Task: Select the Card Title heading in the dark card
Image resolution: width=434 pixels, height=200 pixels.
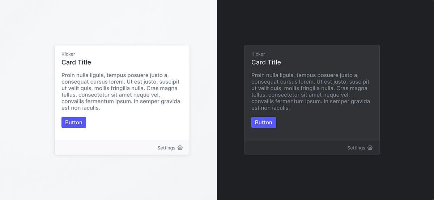Action: pyautogui.click(x=266, y=62)
